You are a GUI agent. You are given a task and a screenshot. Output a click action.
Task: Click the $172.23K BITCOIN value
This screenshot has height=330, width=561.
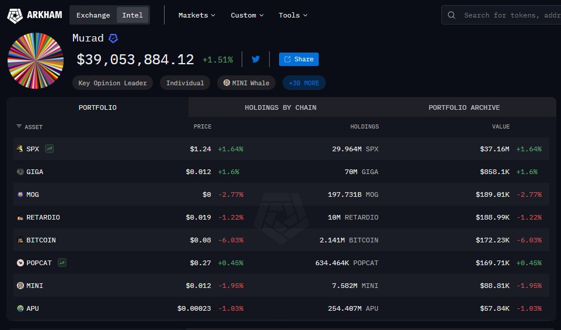tap(492, 240)
